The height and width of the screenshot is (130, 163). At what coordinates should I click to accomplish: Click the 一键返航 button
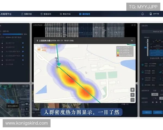pos(147,112)
